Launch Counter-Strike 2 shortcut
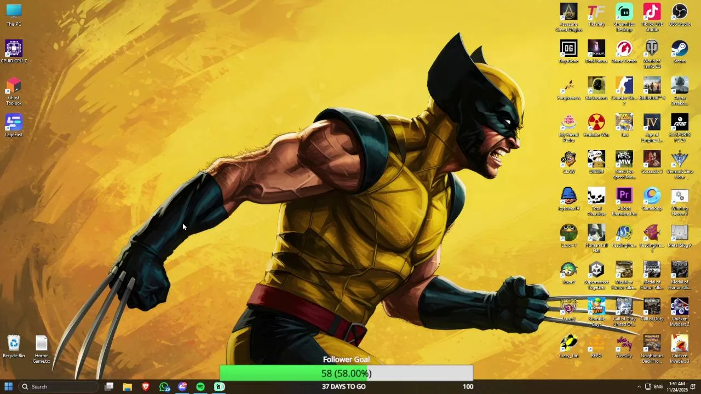 [624, 91]
